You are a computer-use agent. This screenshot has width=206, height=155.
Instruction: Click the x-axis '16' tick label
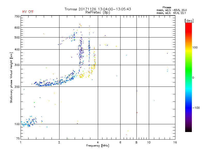175,142
